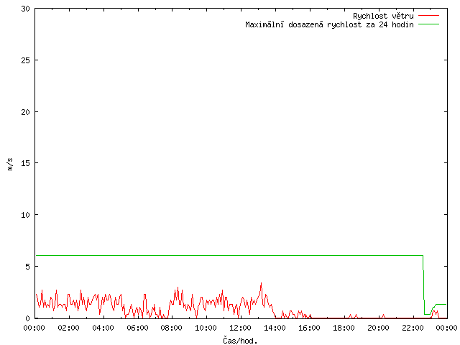The width and height of the screenshot is (460, 345).
Task: Click the red wind speed peak after 13:00
Action: (261, 284)
